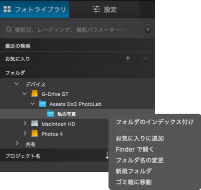Select the 私の写真 folder icon
This screenshot has width=201, height=190.
[x=50, y=114]
